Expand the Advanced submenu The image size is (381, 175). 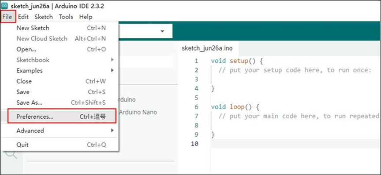[x=60, y=131]
